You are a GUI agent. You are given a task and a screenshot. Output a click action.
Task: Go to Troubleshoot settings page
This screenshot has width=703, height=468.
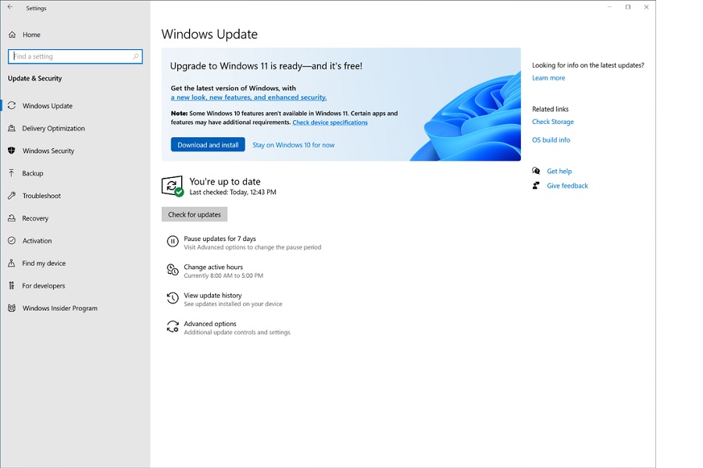point(41,196)
